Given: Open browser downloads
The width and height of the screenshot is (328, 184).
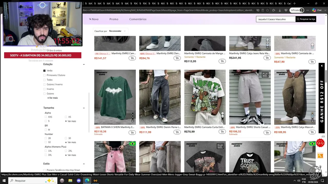Looking at the screenshot, I should (280, 10).
